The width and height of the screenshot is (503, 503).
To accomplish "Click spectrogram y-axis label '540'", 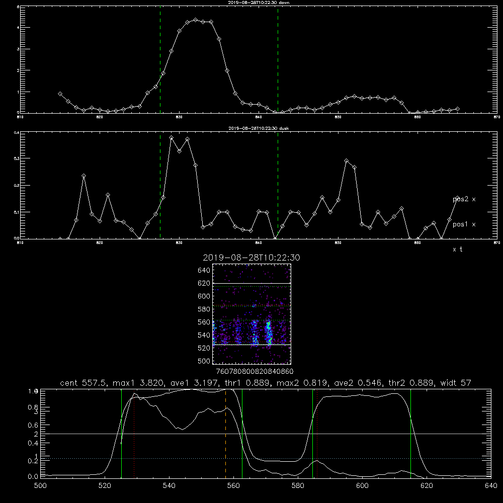I will (204, 335).
